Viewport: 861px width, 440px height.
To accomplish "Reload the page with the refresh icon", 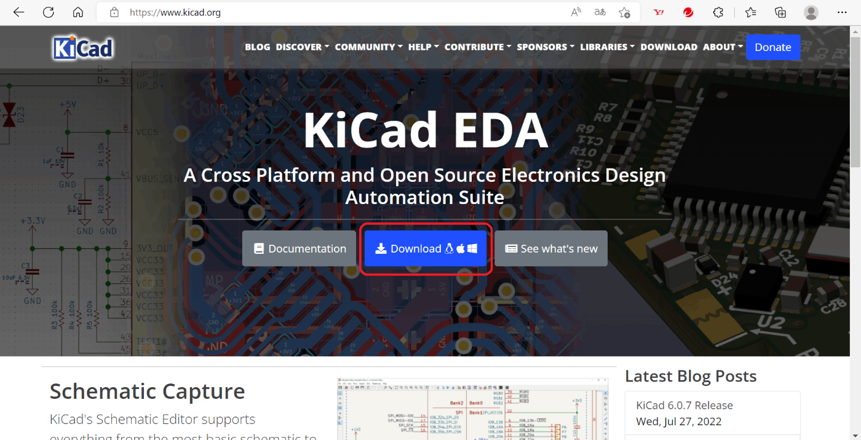I will 48,12.
